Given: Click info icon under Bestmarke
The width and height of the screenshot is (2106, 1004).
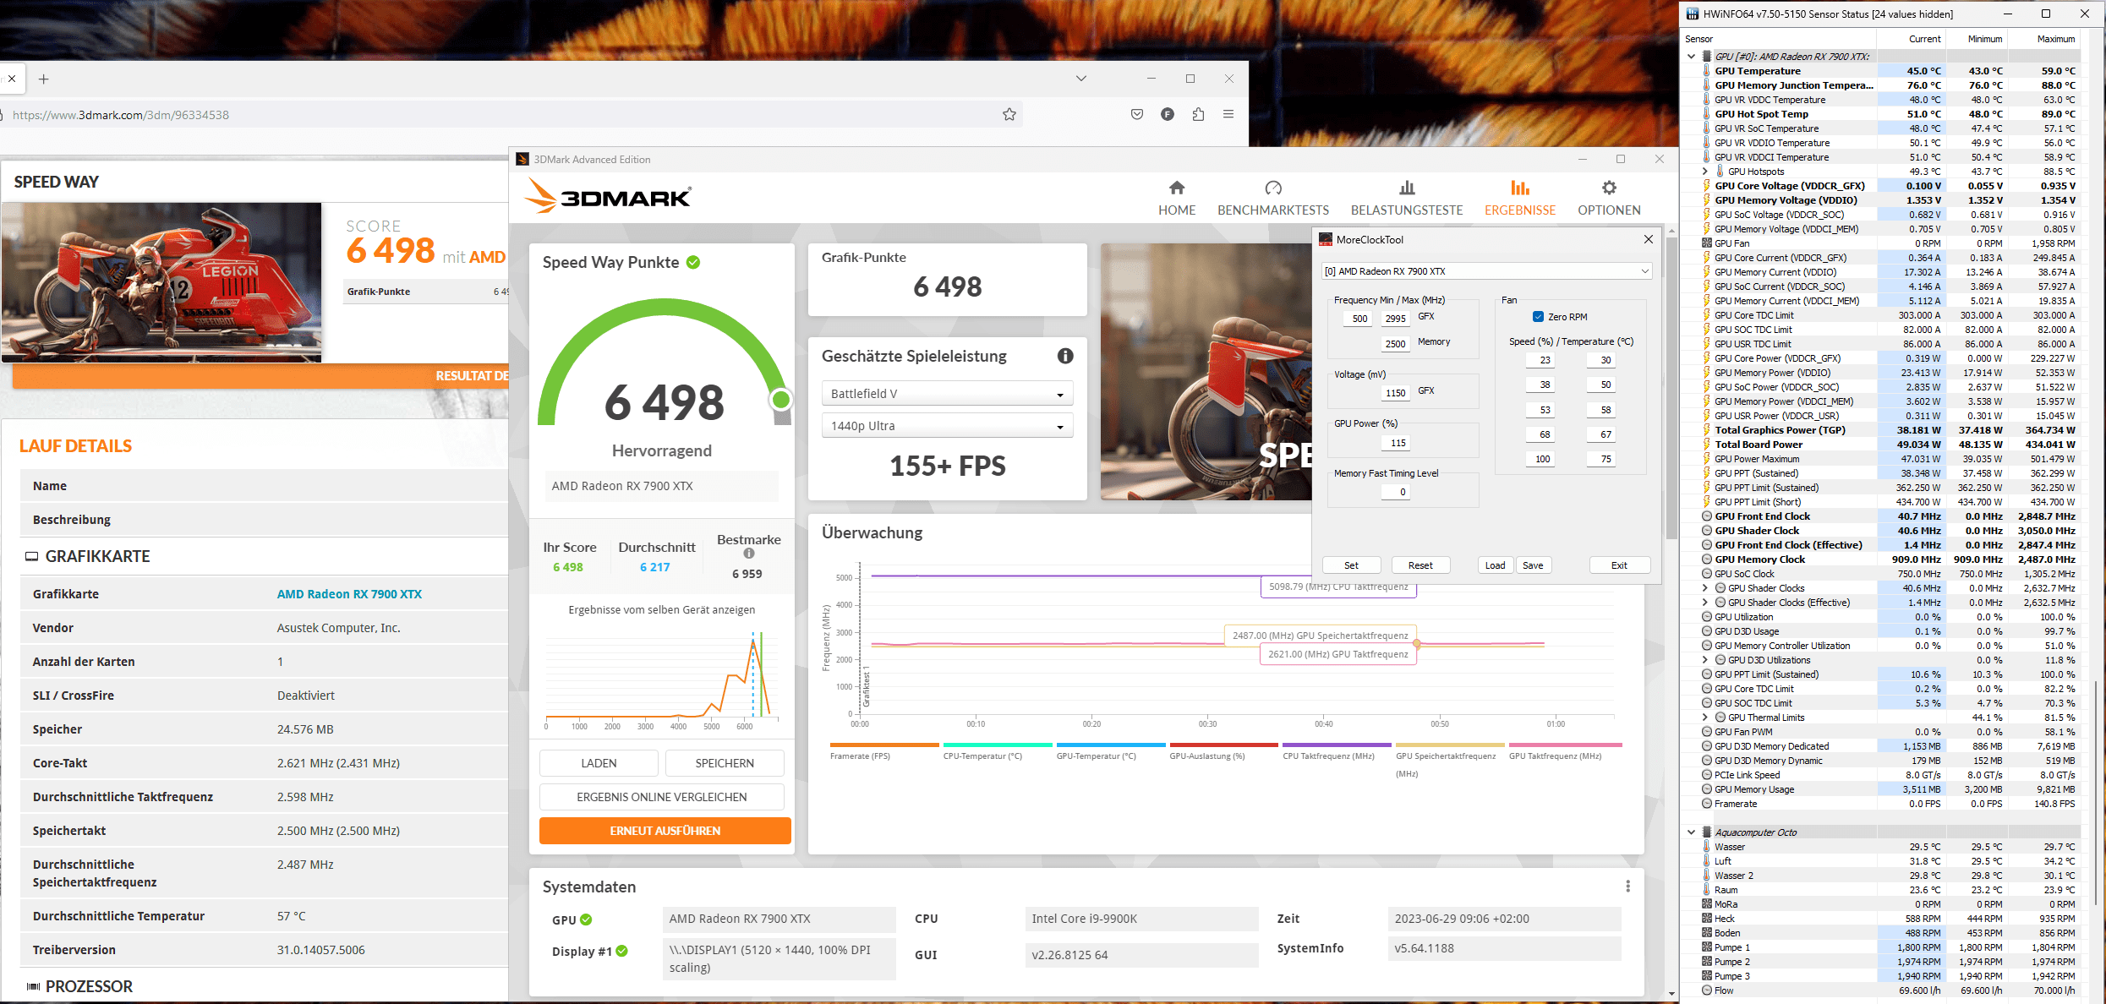Looking at the screenshot, I should pyautogui.click(x=748, y=554).
